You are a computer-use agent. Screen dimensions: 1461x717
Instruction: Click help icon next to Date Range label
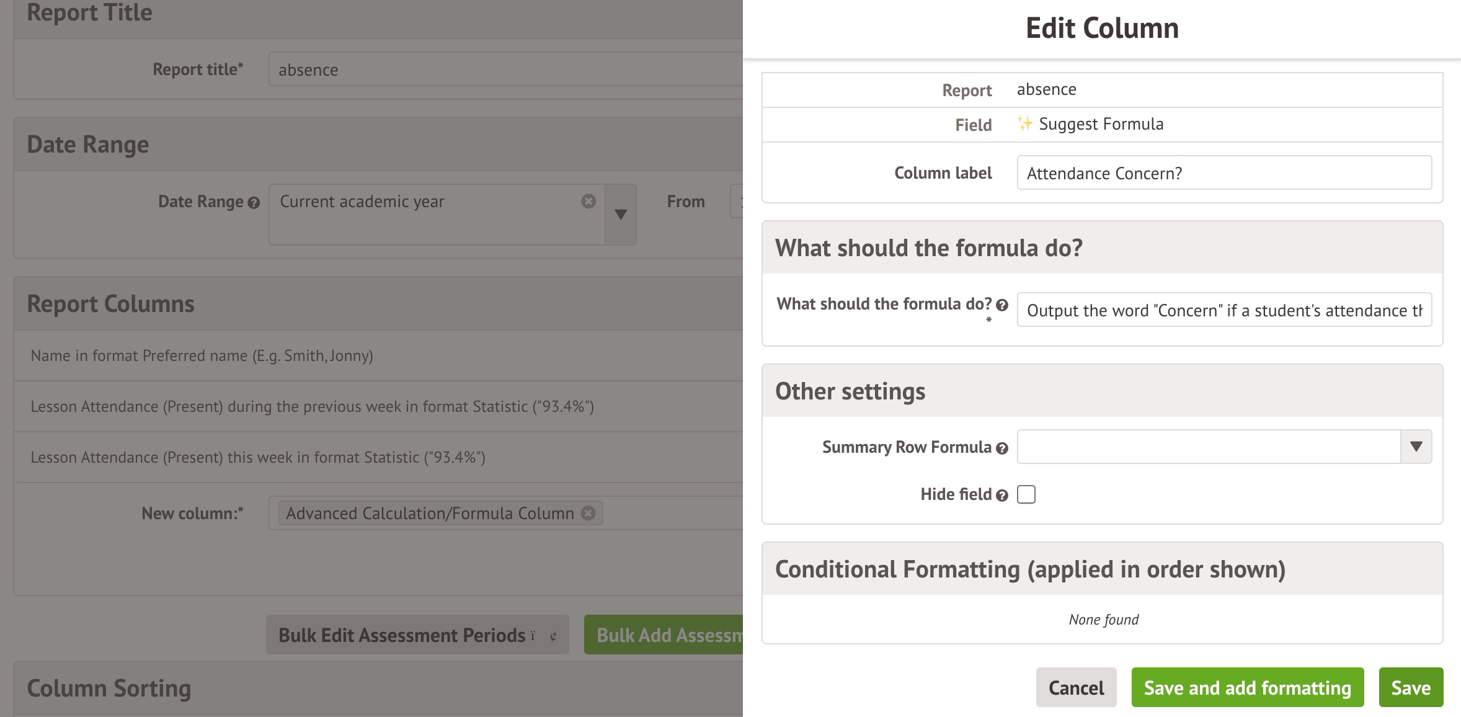point(254,203)
